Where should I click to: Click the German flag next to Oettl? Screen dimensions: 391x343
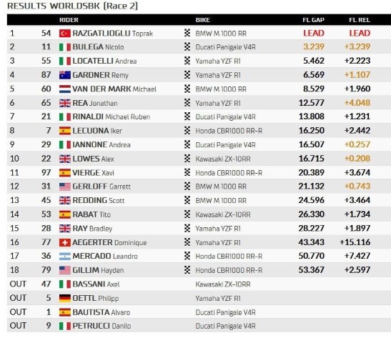[x=65, y=298]
